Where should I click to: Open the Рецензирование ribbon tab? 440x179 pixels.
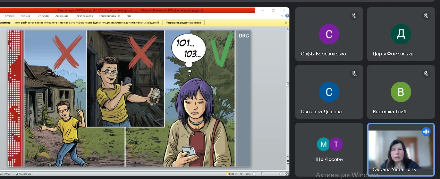coord(110,16)
